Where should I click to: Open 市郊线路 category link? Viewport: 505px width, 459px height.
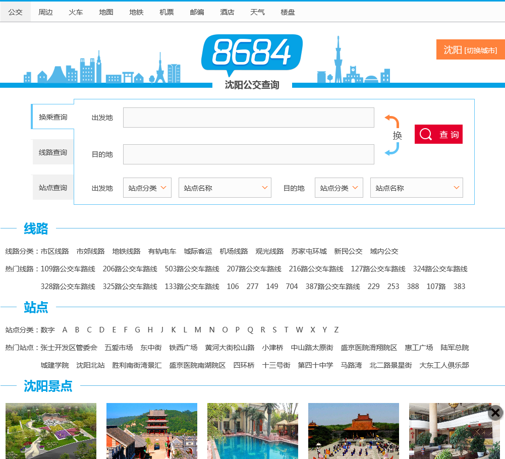(90, 251)
